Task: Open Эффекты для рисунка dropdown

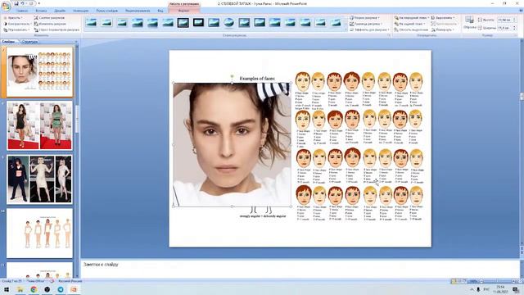Action: tap(369, 29)
